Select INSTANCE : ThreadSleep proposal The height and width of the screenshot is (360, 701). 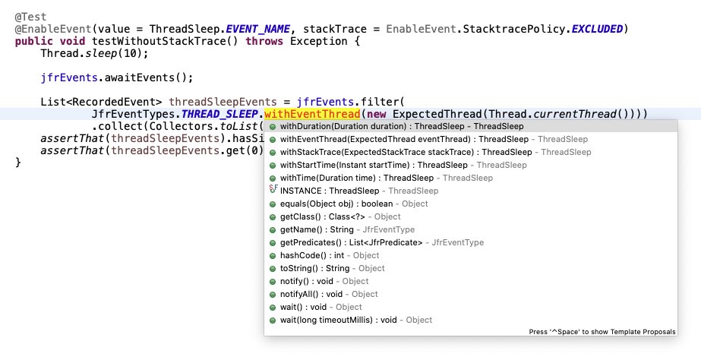click(470, 191)
